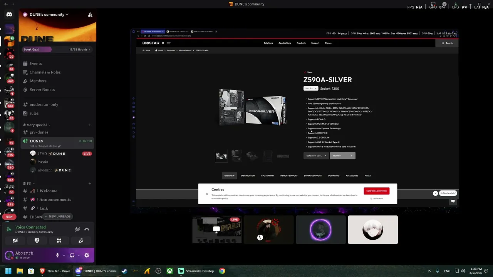Screen dimensions: 493x277
Task: Select the purple-ringed participant tile
Action: pos(320,230)
